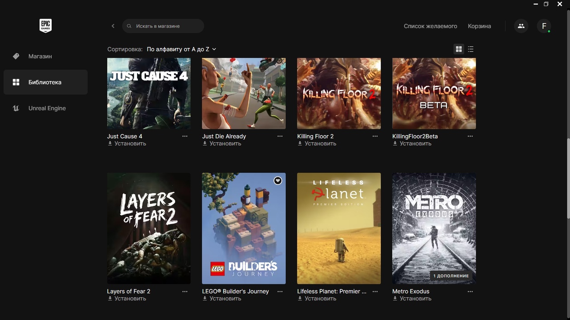
Task: Toggle favorite heart on LEGO Builder's Journey
Action: 277,180
